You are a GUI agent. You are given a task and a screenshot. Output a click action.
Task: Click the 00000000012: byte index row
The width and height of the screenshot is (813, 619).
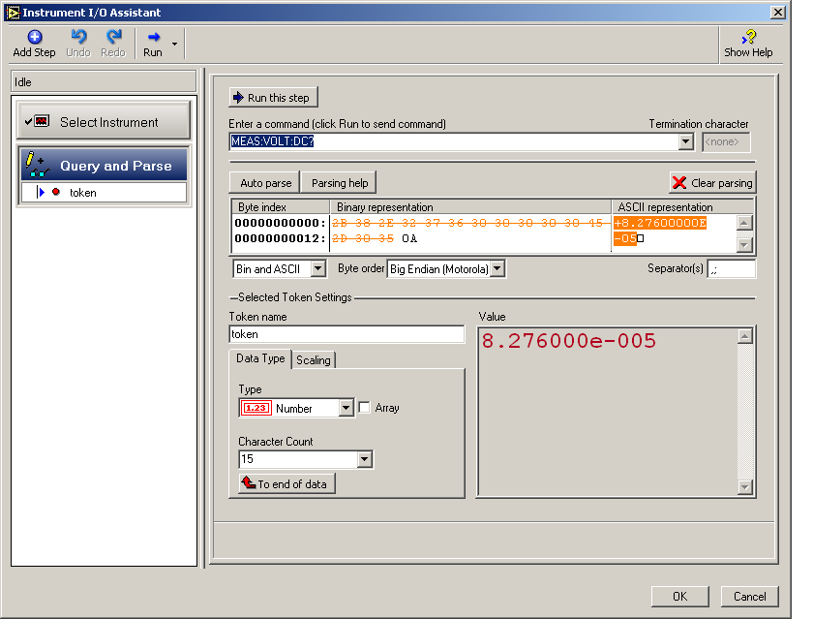[x=281, y=238]
